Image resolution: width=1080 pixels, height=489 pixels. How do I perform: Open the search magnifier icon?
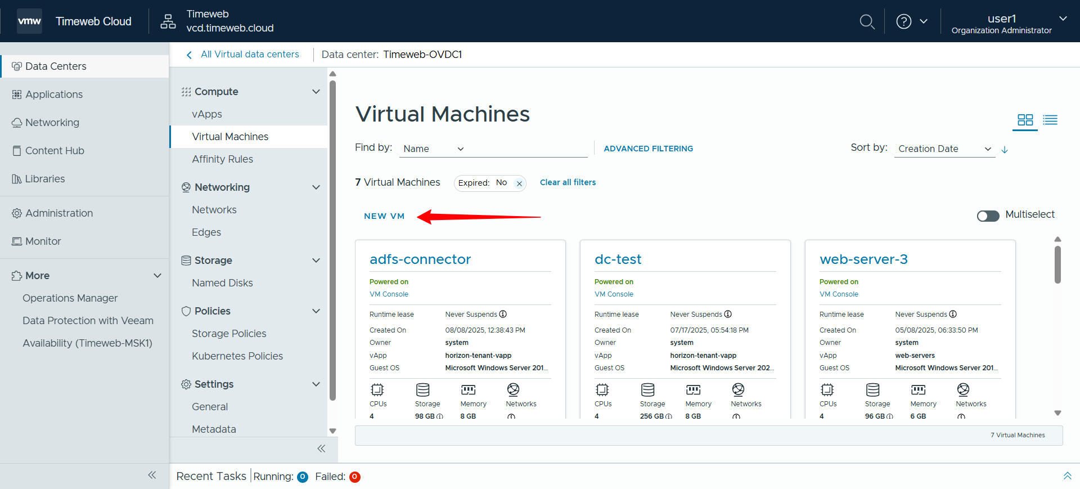(867, 22)
